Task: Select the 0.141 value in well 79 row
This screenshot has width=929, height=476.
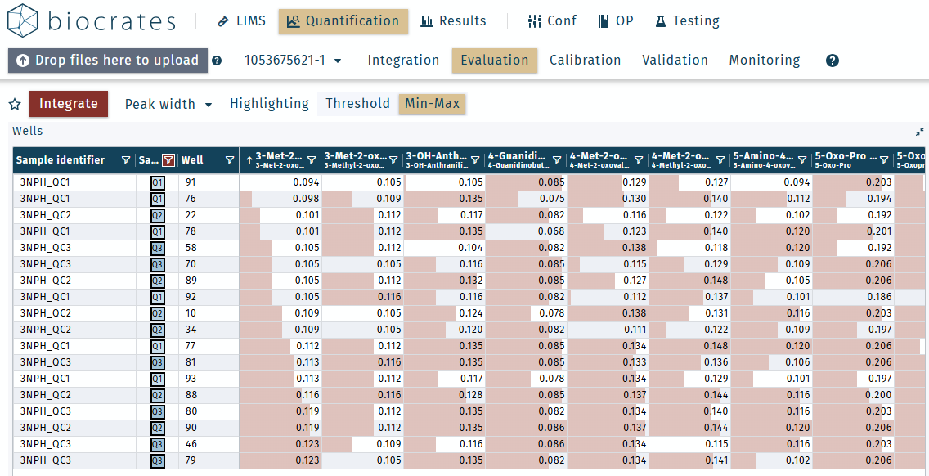Action: click(689, 460)
